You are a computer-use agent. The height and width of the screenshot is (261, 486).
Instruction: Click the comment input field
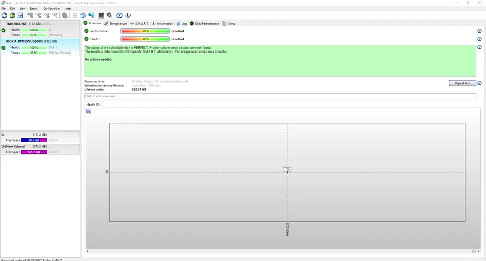coord(280,96)
